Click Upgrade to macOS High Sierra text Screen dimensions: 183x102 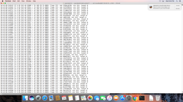[162, 5]
